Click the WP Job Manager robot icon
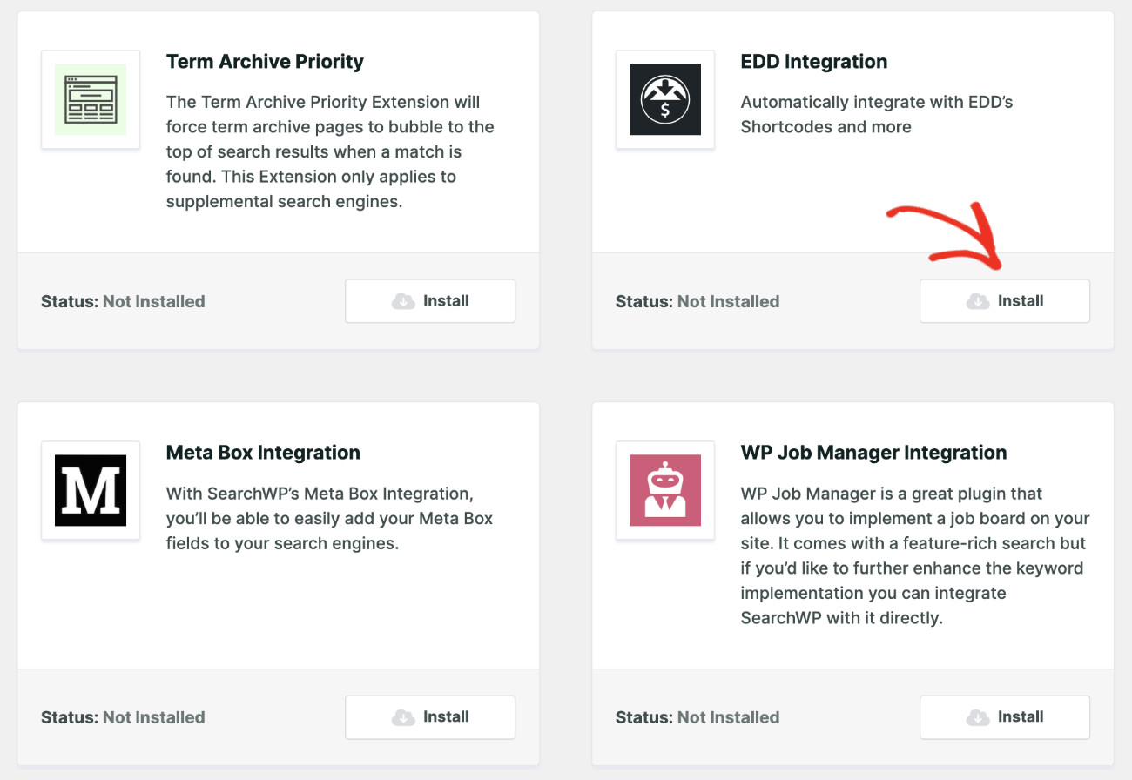The image size is (1132, 780). [x=665, y=490]
